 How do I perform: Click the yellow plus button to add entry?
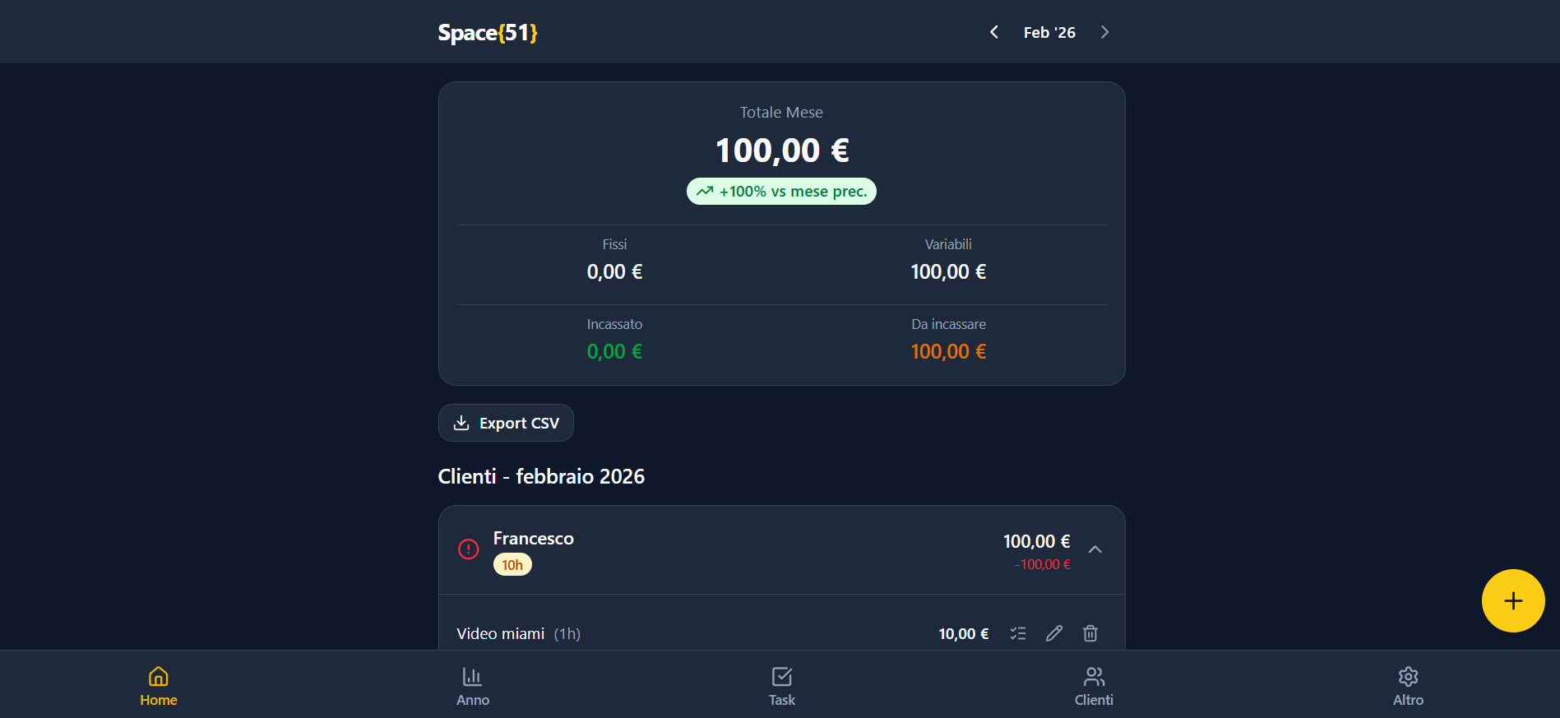pos(1512,601)
